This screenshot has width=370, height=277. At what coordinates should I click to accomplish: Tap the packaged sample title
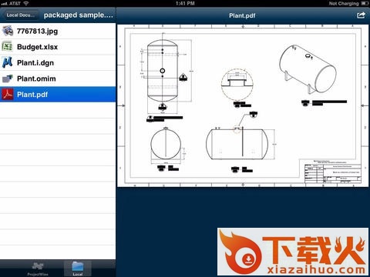tap(78, 15)
